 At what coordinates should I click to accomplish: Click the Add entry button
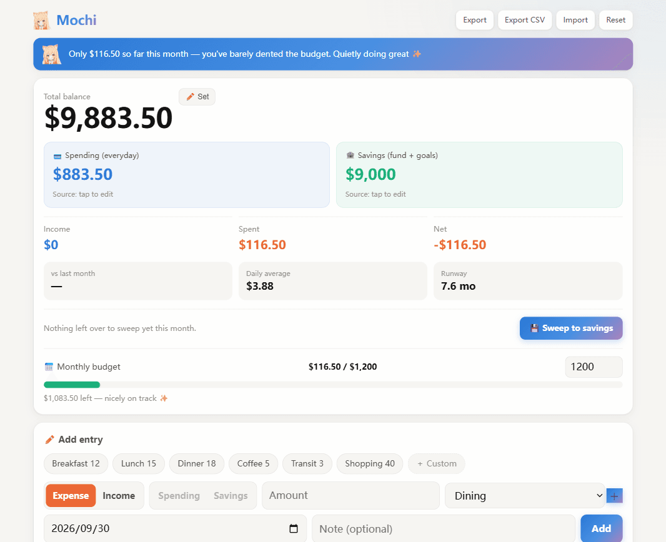click(602, 528)
